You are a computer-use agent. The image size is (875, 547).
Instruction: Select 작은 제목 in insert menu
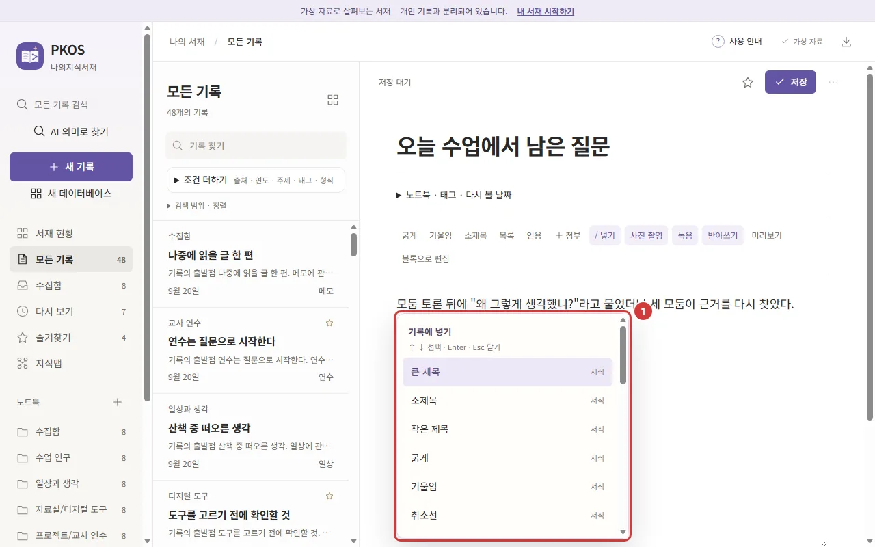click(507, 429)
